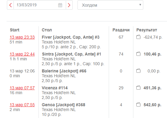167x118 pixels.
Task: Sort by the Start column header
Action: [15, 30]
